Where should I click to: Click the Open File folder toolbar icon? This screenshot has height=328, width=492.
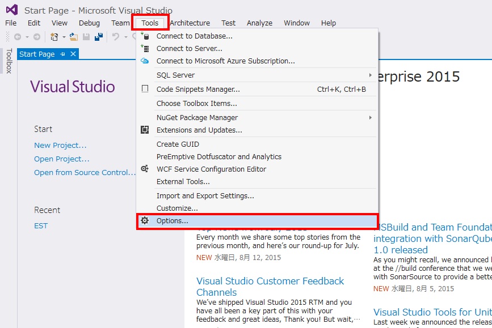tap(74, 37)
